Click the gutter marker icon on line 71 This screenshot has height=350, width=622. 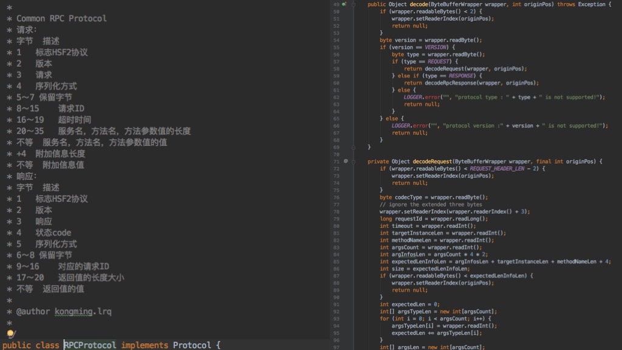[346, 161]
